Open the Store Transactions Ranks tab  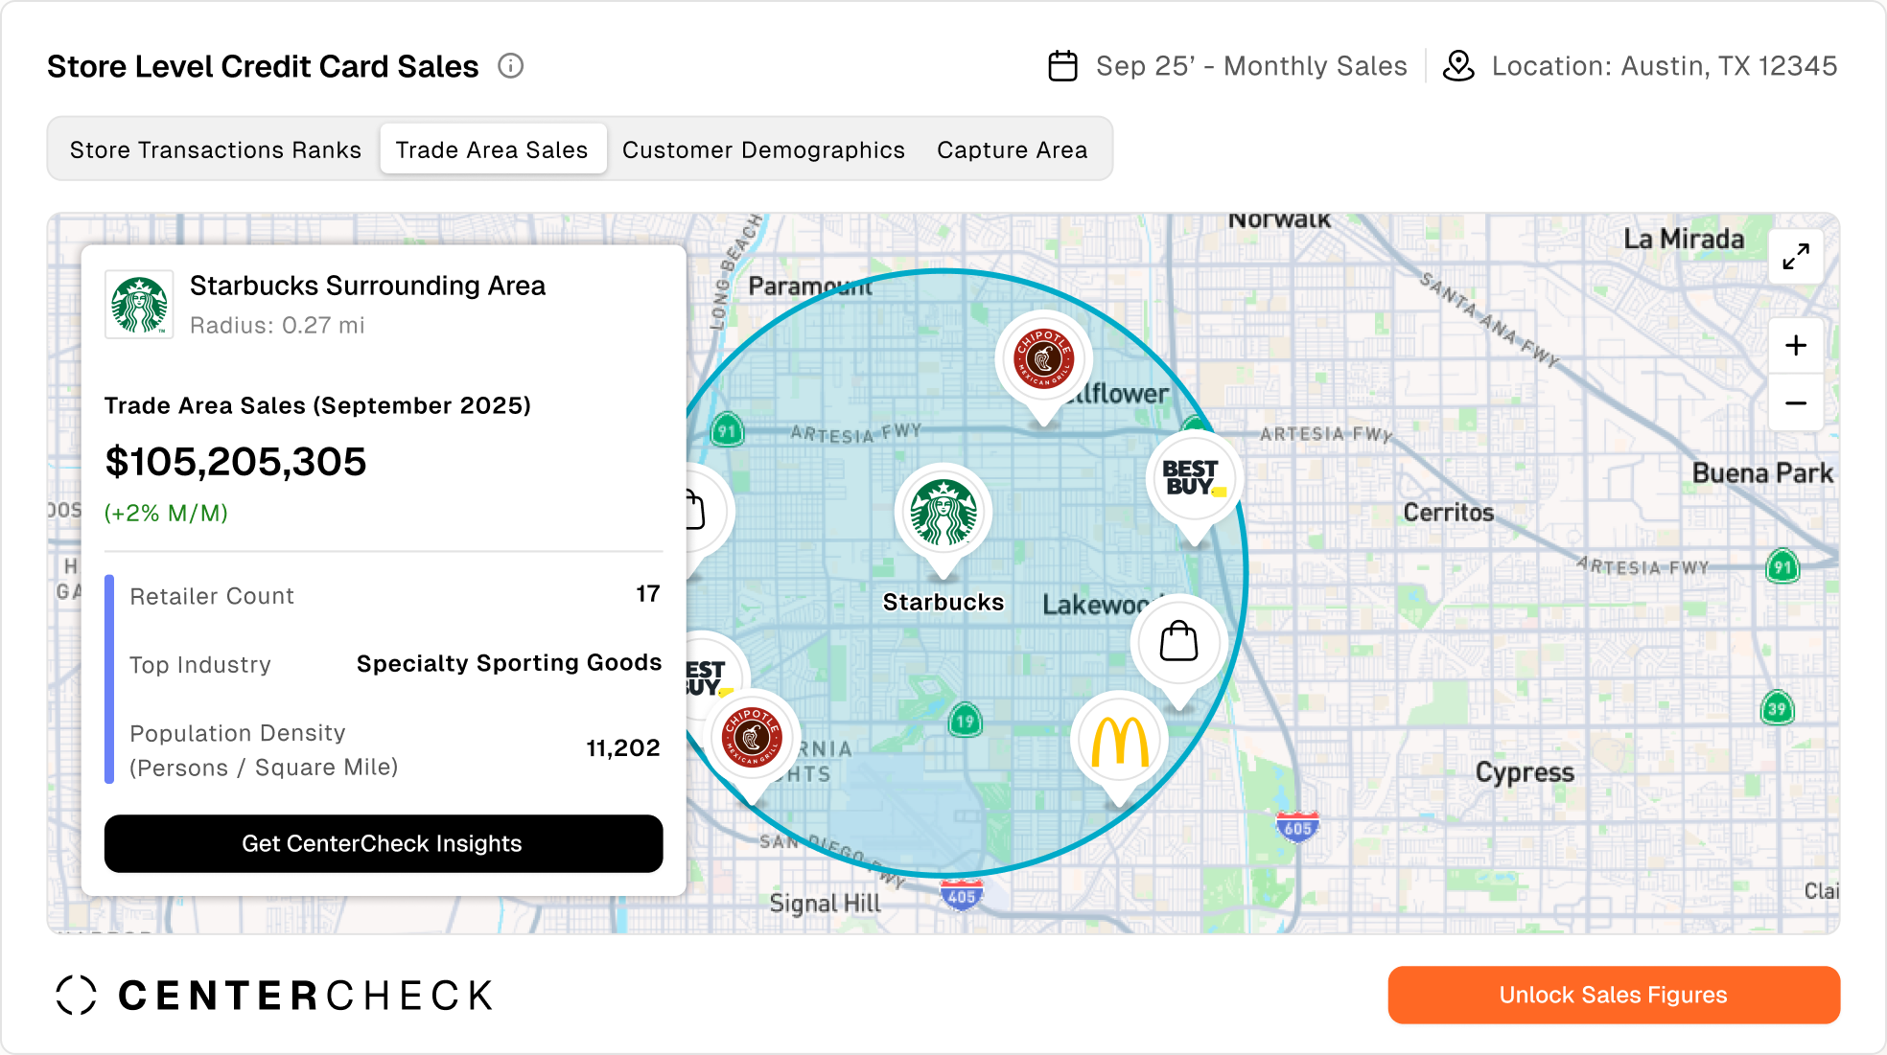coord(216,149)
